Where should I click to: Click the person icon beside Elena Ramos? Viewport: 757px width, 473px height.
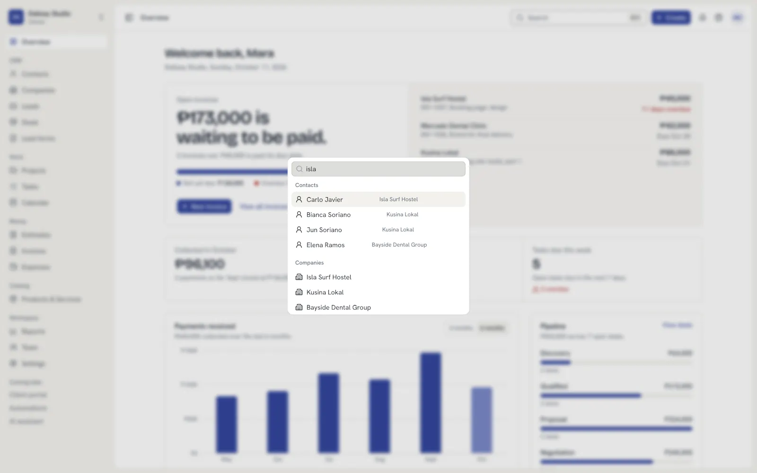[x=299, y=245]
